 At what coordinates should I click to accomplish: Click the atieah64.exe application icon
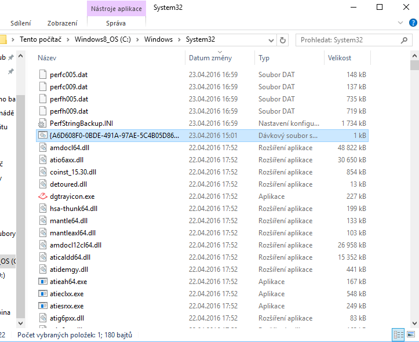tap(43, 281)
